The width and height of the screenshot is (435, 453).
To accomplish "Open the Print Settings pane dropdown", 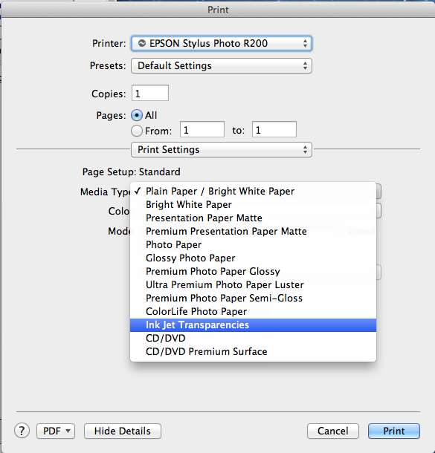I will [x=222, y=150].
